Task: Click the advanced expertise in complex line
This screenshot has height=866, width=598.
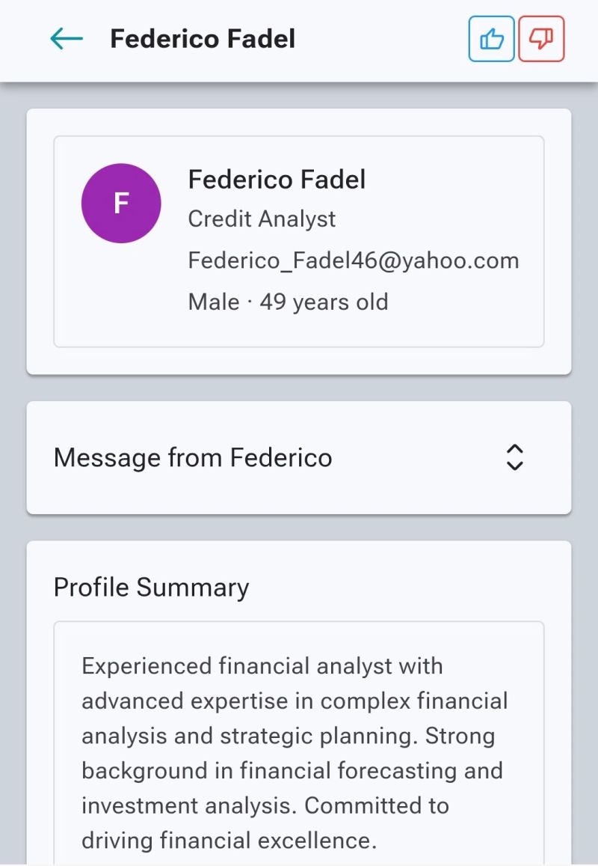Action: tap(295, 701)
